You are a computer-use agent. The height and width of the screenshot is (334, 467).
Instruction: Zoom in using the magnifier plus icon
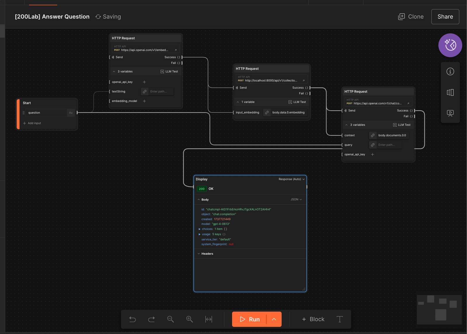[189, 319]
